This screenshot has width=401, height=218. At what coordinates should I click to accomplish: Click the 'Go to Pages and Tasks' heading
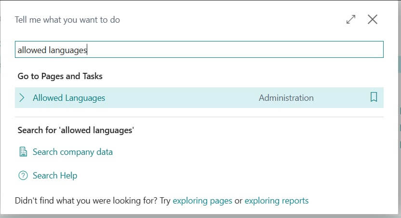point(60,76)
